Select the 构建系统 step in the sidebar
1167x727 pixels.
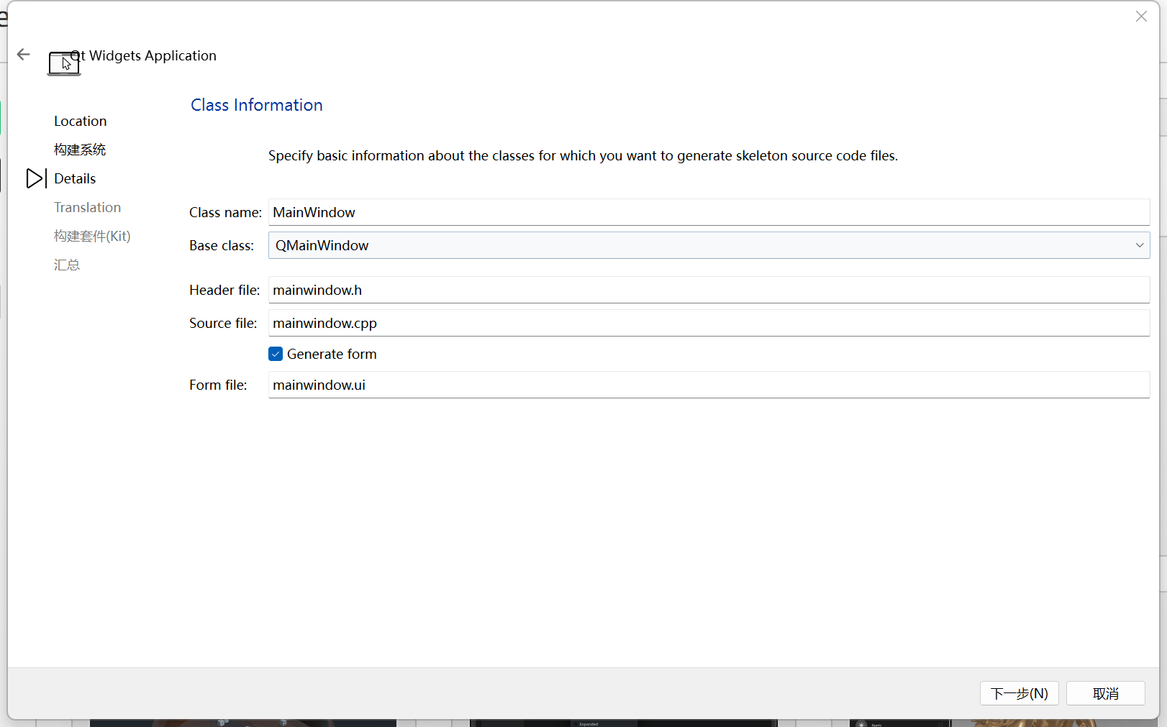80,150
